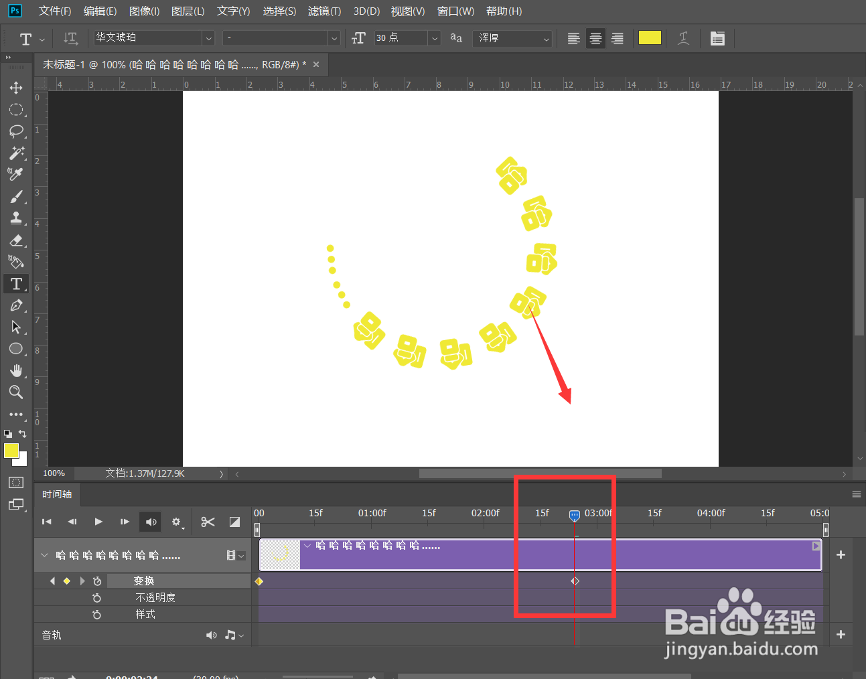Select the Pen tool

pos(16,305)
